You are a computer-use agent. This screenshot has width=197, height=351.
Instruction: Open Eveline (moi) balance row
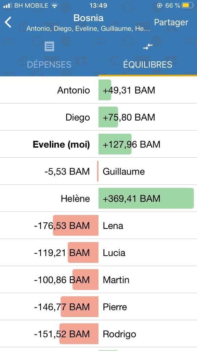pos(98,144)
